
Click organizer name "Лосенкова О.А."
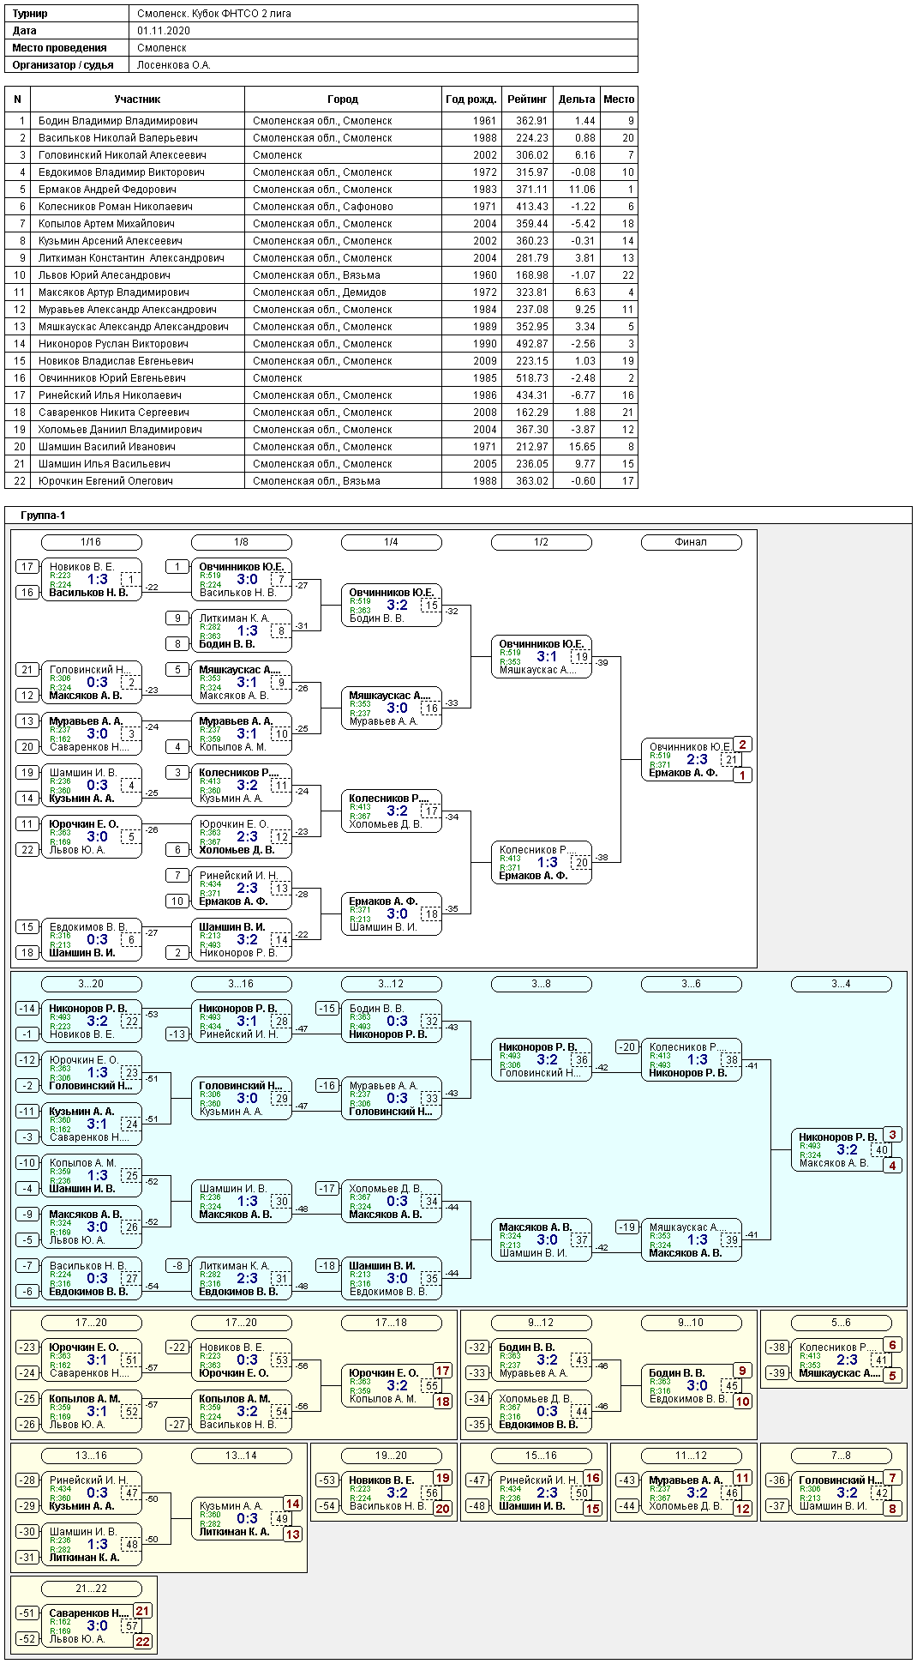(x=173, y=65)
